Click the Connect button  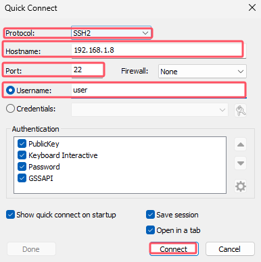[174, 249]
